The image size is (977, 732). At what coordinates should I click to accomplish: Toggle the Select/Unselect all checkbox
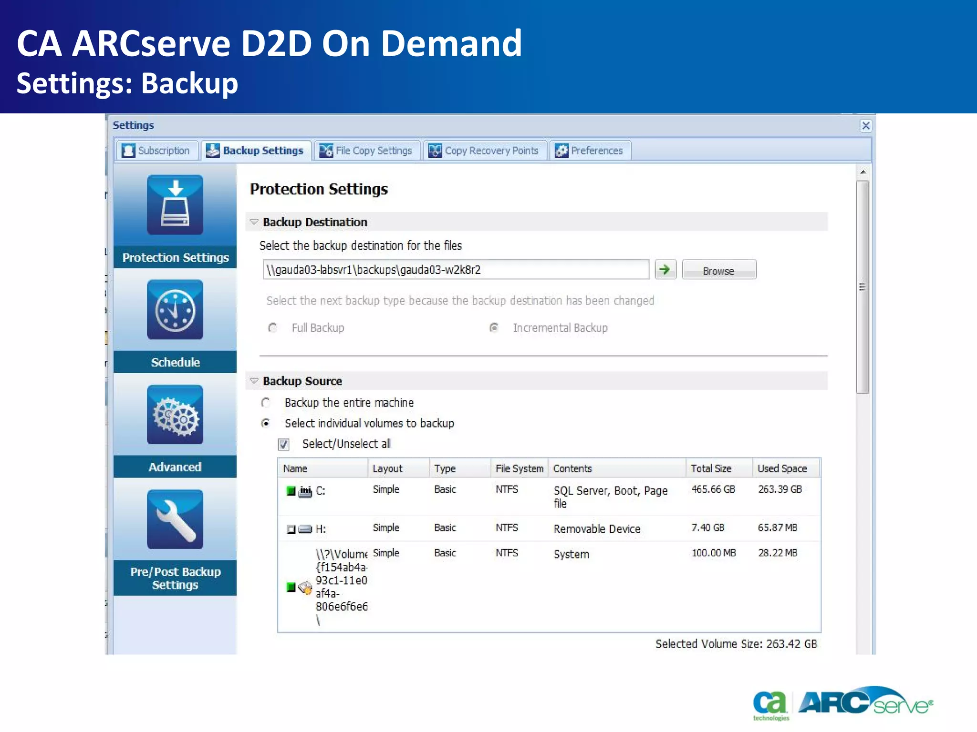click(284, 444)
